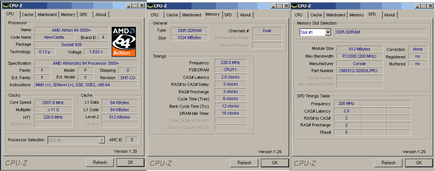This screenshot has width=435, height=171.
Task: Expand the Slot #1 memory slot dropdown
Action: click(x=328, y=32)
